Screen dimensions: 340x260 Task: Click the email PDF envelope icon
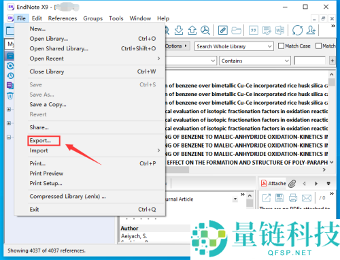(307, 198)
